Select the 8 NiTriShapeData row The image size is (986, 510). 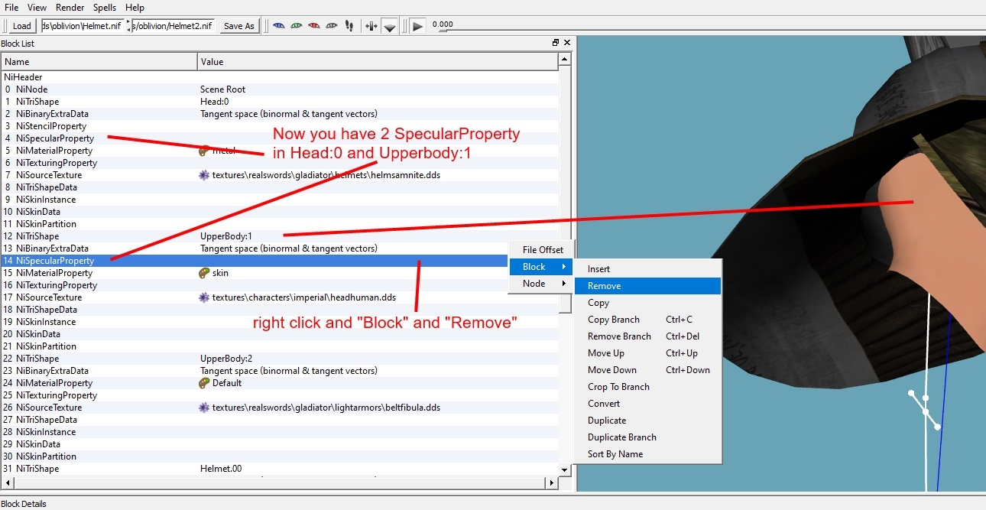[280, 187]
